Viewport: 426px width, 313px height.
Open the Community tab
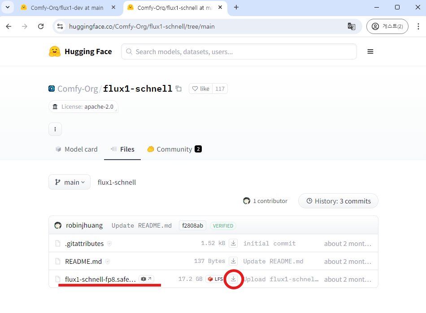click(x=174, y=149)
